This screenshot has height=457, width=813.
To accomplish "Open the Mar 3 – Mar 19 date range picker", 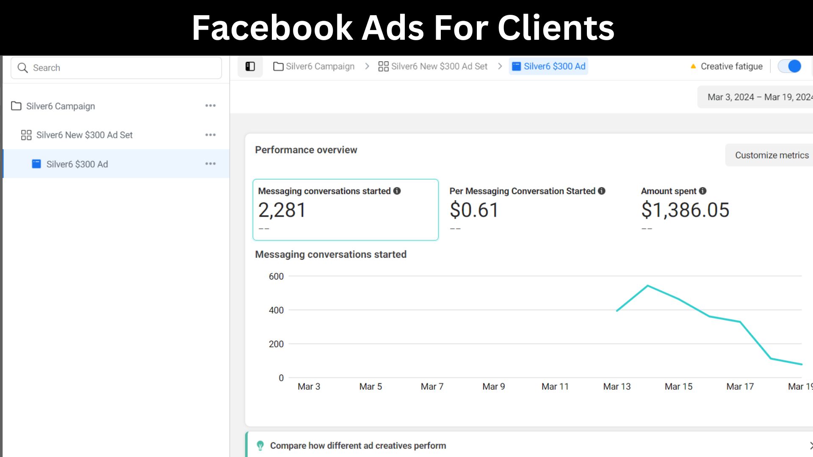I will pos(758,97).
